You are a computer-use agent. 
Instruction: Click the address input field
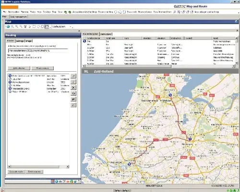[x=38, y=51]
